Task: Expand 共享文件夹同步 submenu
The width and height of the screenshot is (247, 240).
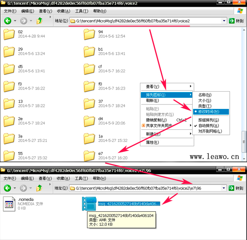Action: coord(167,125)
